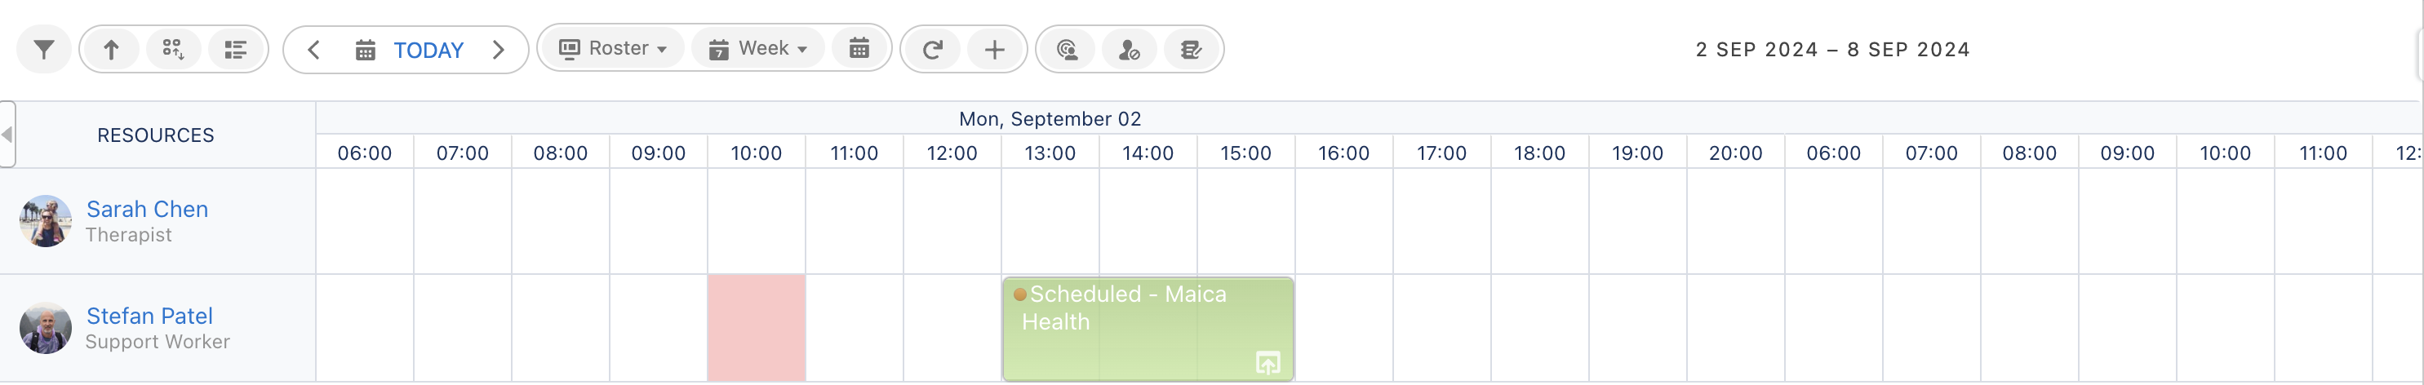Go to the next week
This screenshot has height=385, width=2424.
point(499,50)
